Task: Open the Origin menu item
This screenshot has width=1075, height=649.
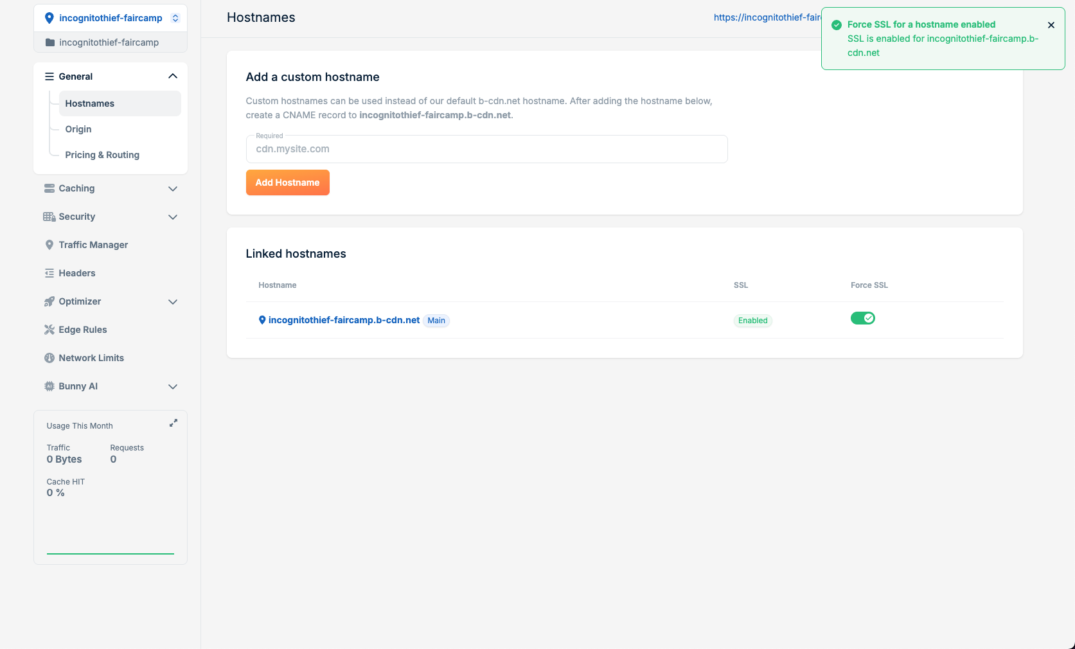Action: coord(78,129)
